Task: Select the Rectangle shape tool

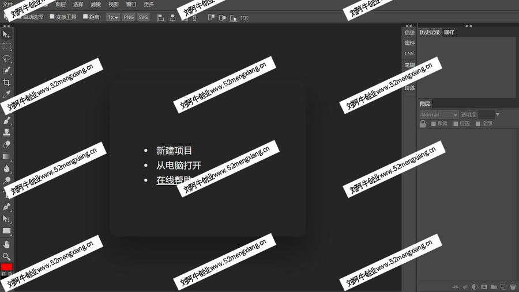Action: 6,231
